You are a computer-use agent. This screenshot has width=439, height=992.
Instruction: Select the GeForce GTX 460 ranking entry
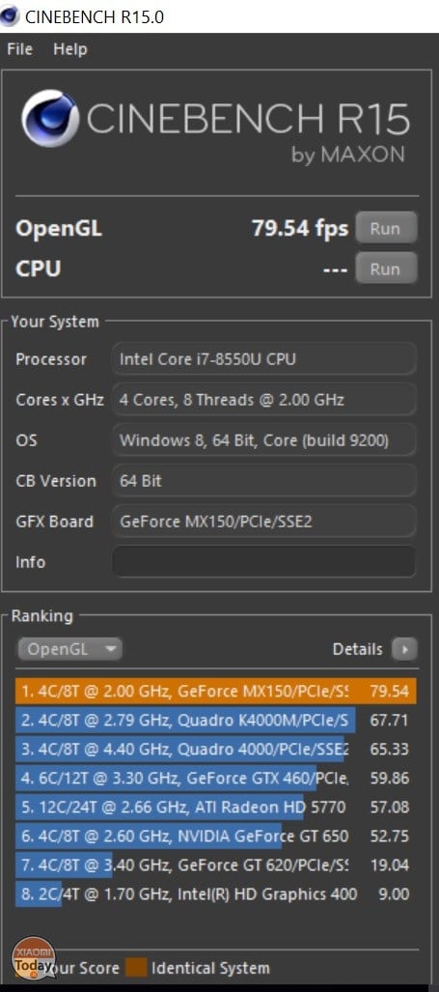tap(216, 779)
